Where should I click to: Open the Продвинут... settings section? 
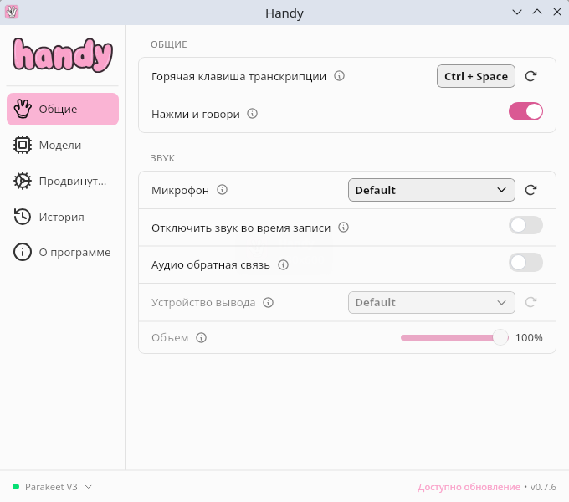point(63,181)
